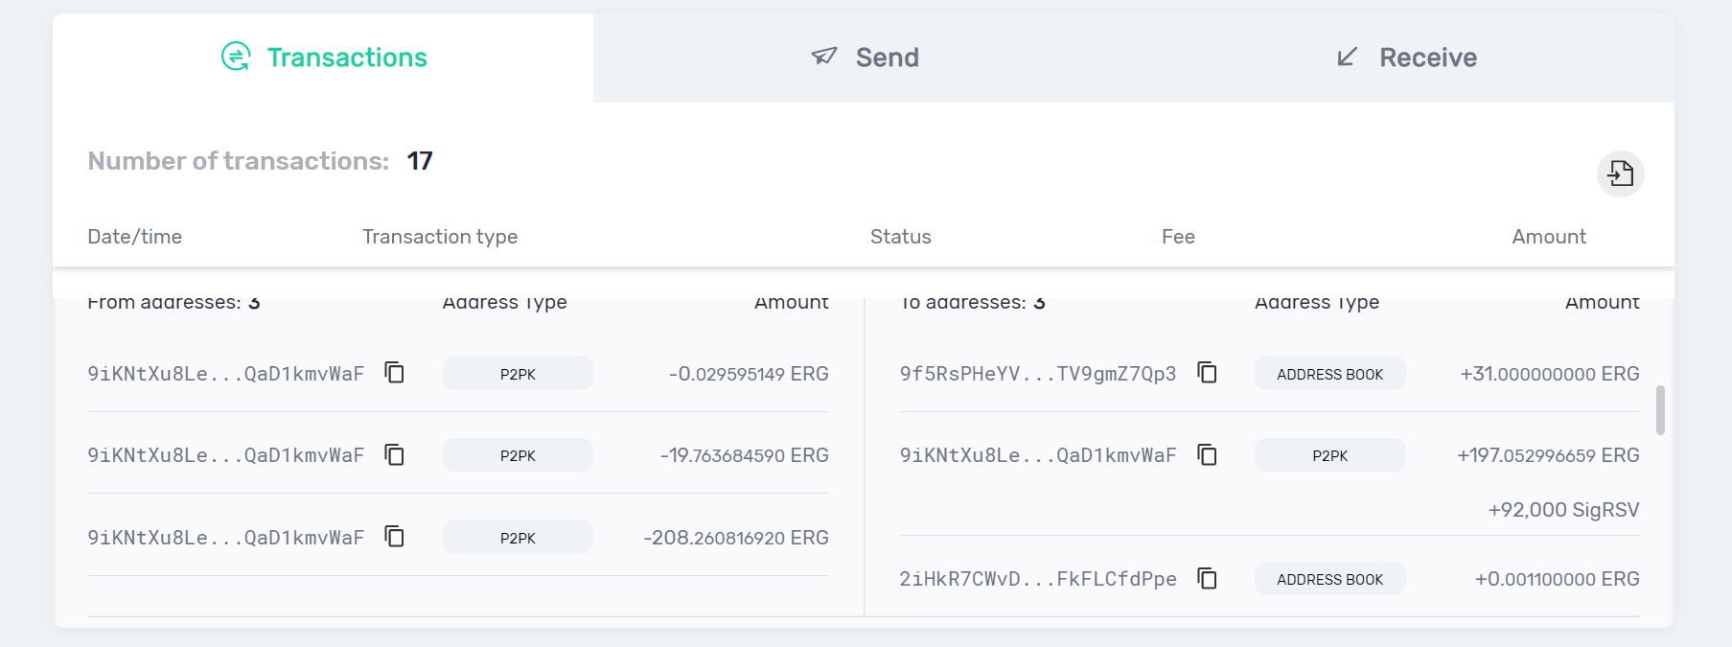The width and height of the screenshot is (1732, 647).
Task: Click ADDRESS BOOK badge for 2iHkR7CWvD address
Action: coord(1329,579)
